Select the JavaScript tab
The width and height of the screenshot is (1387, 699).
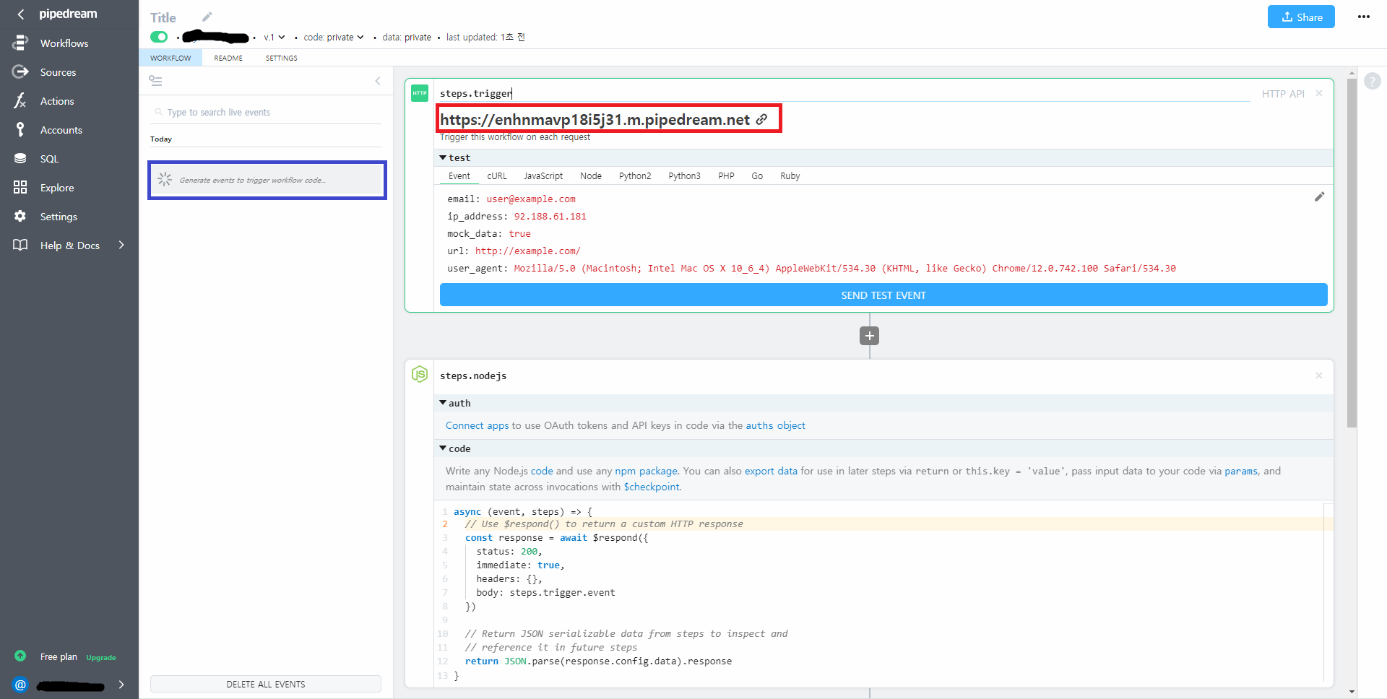[x=543, y=176]
